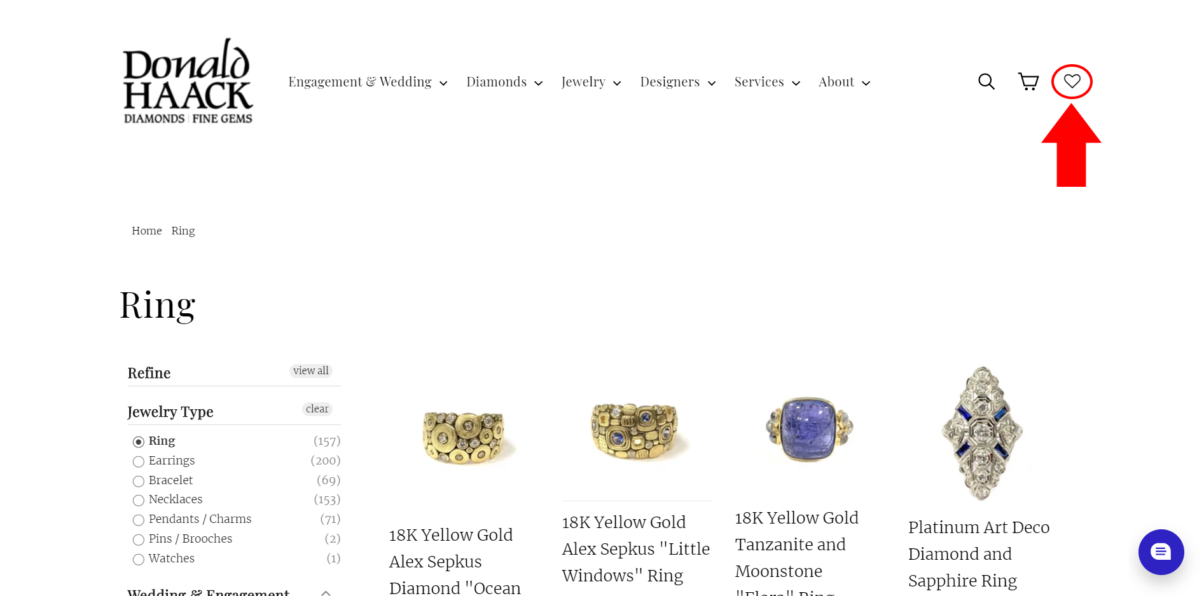Image resolution: width=1204 pixels, height=596 pixels.
Task: Expand the Diamonds dropdown menu
Action: [504, 82]
